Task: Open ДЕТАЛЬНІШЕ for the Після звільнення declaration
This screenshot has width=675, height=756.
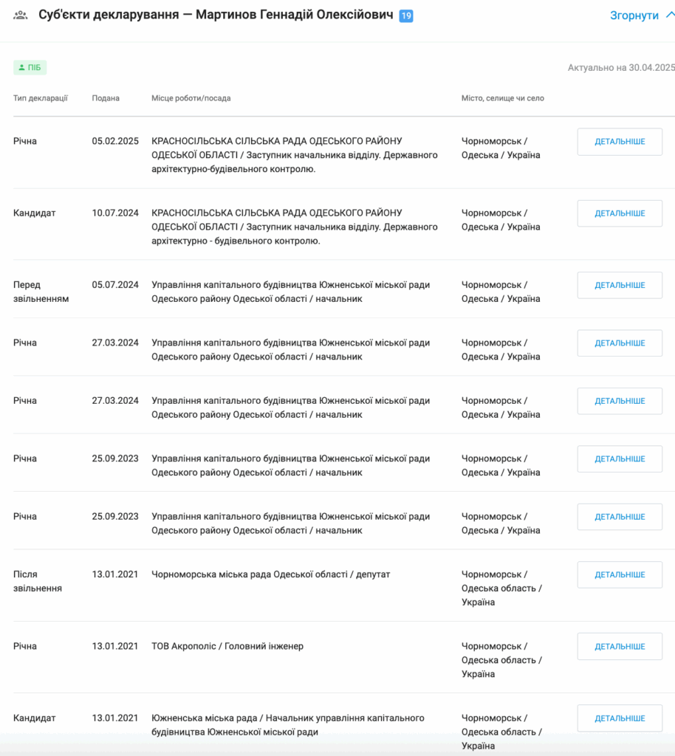Action: 620,574
